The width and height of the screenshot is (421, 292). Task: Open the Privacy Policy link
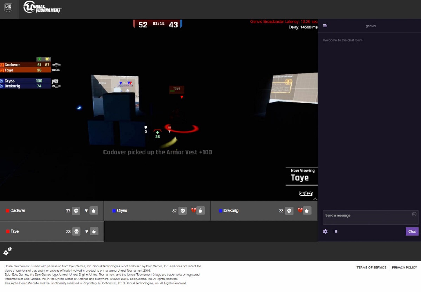[405, 268]
